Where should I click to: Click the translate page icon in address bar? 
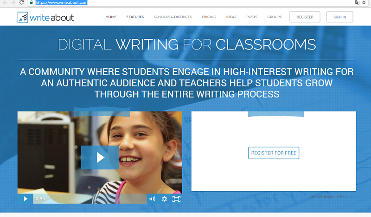tap(357, 2)
